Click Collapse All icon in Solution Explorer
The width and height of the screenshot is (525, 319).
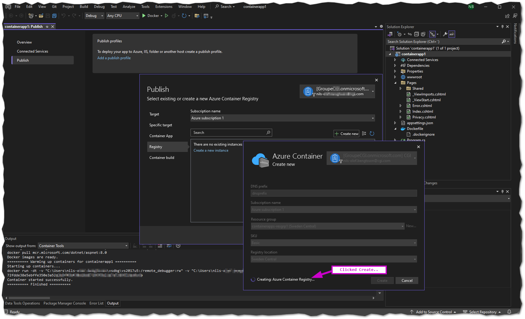[416, 34]
